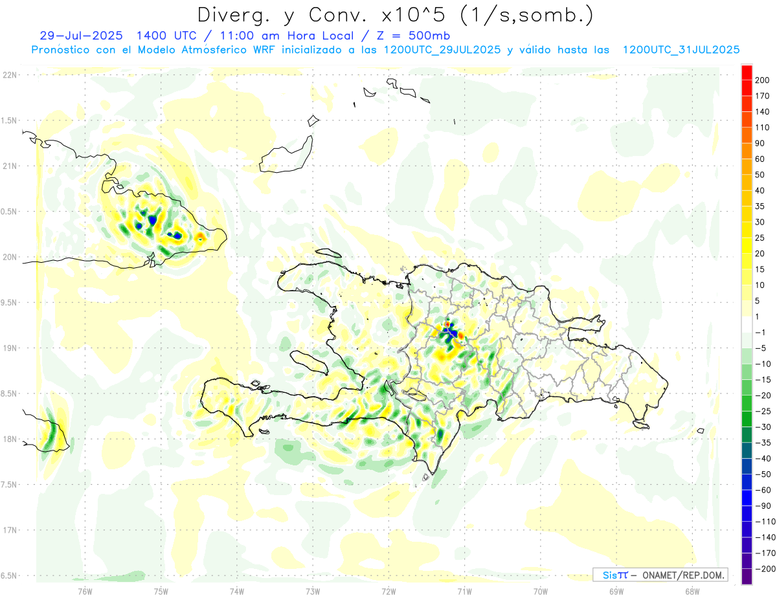Click the '110' color scale value
Viewport: 777px width, 600px height.
(762, 128)
